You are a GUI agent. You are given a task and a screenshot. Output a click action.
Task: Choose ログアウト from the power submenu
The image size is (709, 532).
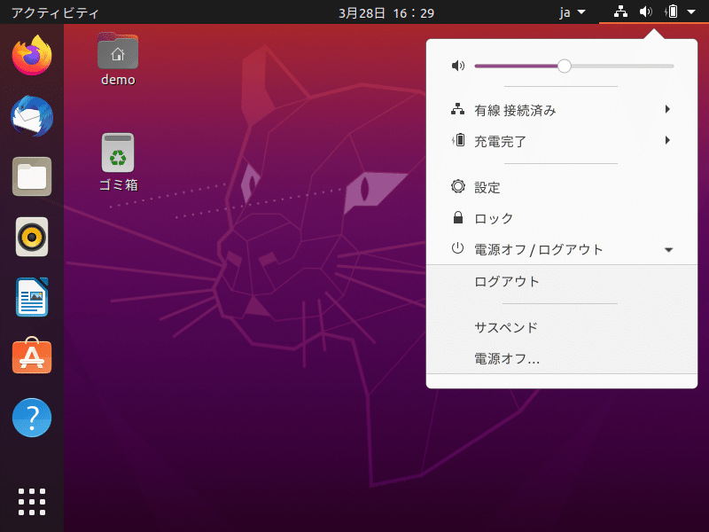point(562,281)
